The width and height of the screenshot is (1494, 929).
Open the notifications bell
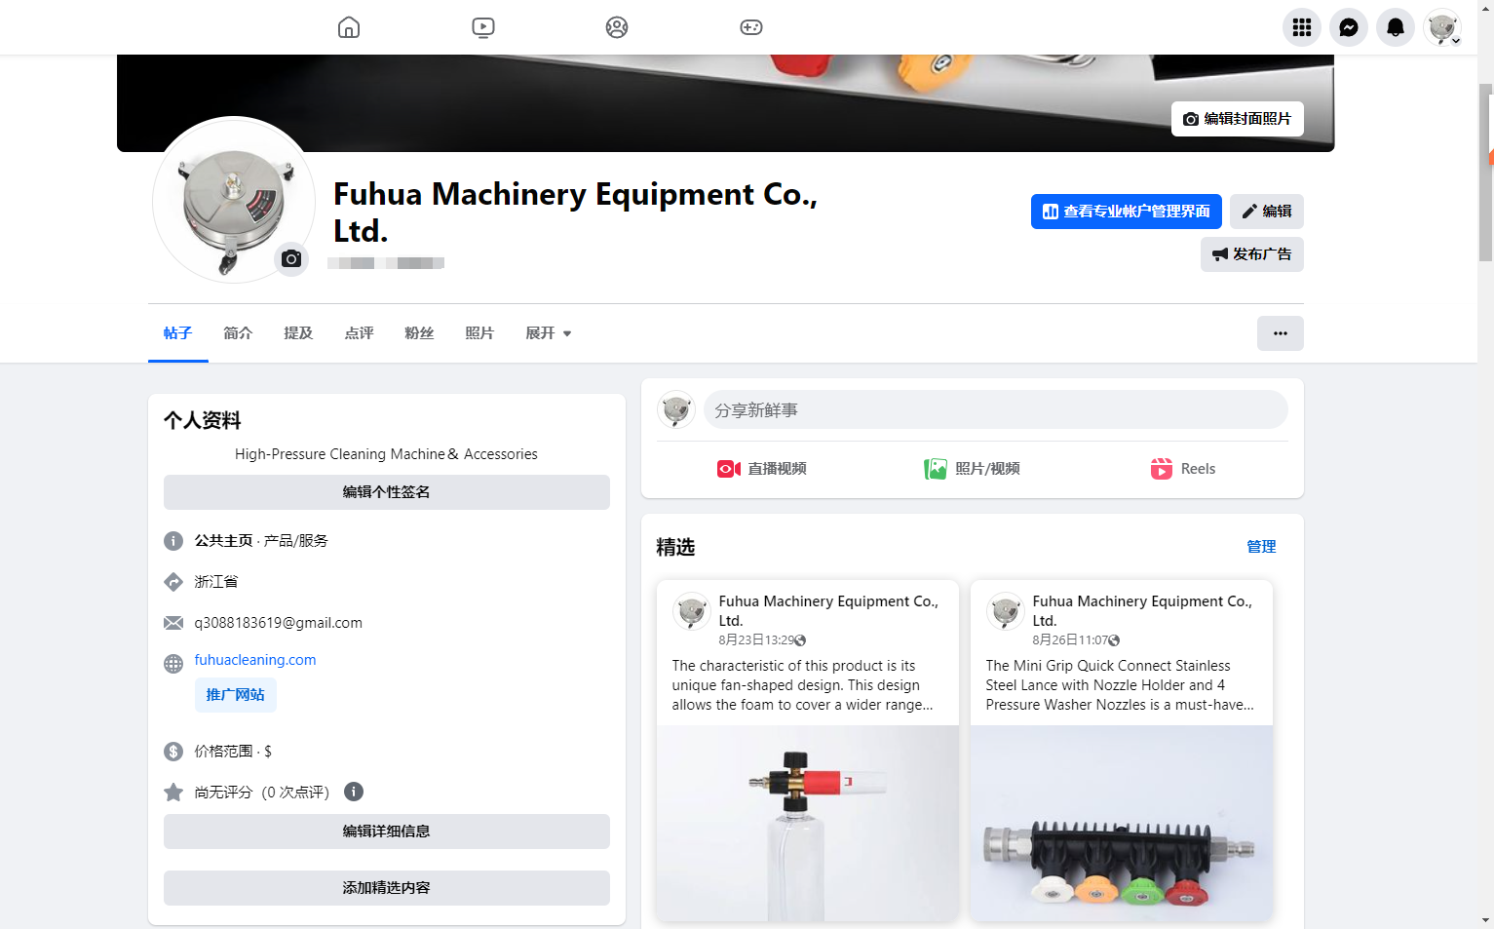click(1395, 27)
